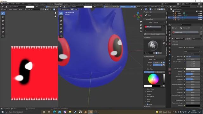The height and width of the screenshot is (114, 203).
Task: Select the Draw brush in image editor toolbar
Action: 3,13
